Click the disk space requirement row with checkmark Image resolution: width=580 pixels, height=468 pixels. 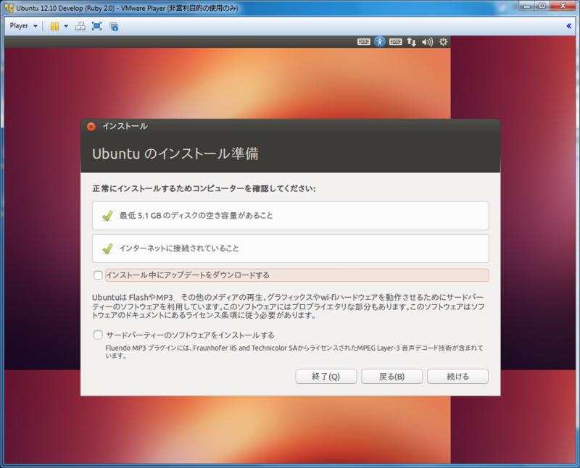tap(291, 215)
